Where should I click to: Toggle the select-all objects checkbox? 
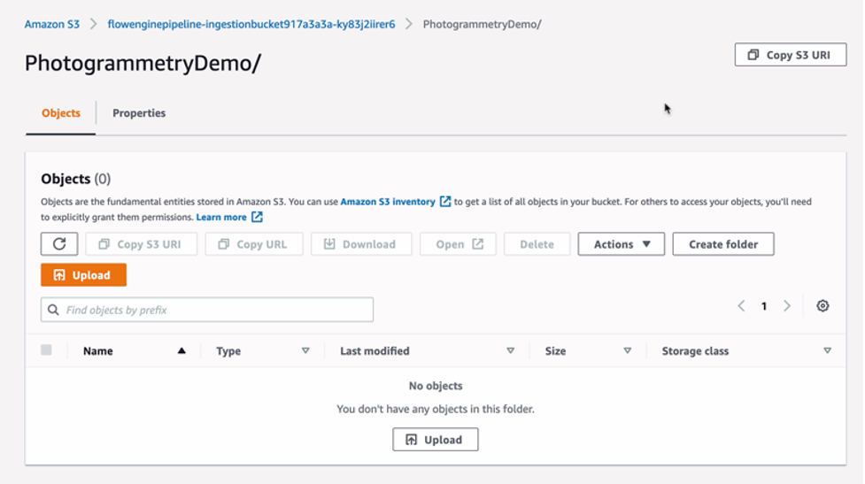[46, 350]
